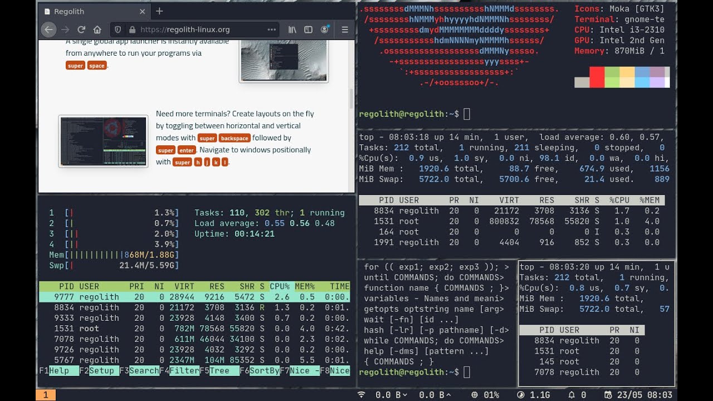Click the neofetch terminal prompt line
Screen dimensions: 713x401
click(x=414, y=114)
